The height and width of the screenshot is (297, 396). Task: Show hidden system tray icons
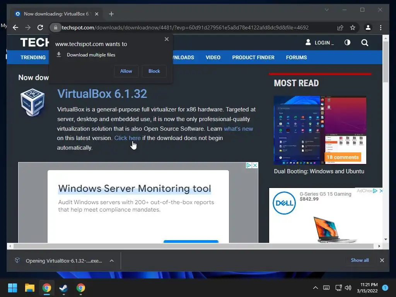pos(316,287)
